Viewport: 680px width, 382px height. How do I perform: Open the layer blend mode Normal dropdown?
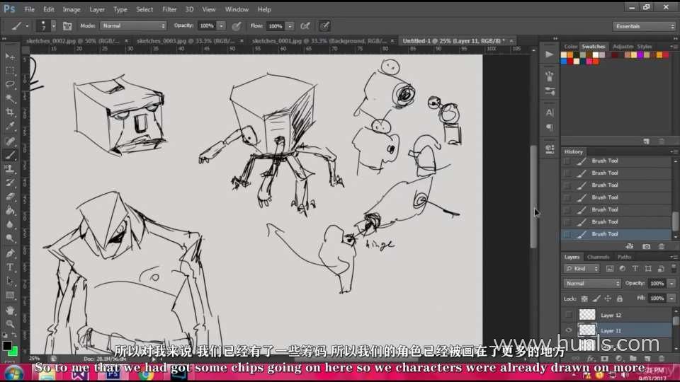pos(592,284)
